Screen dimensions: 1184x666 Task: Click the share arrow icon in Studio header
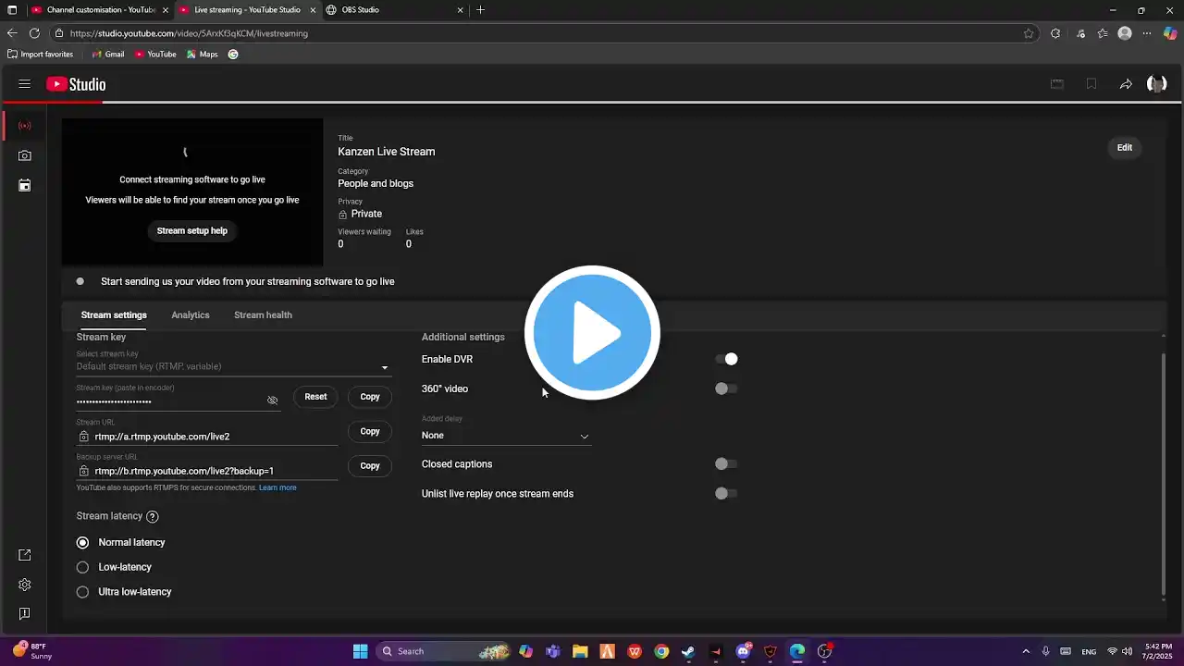click(x=1126, y=84)
